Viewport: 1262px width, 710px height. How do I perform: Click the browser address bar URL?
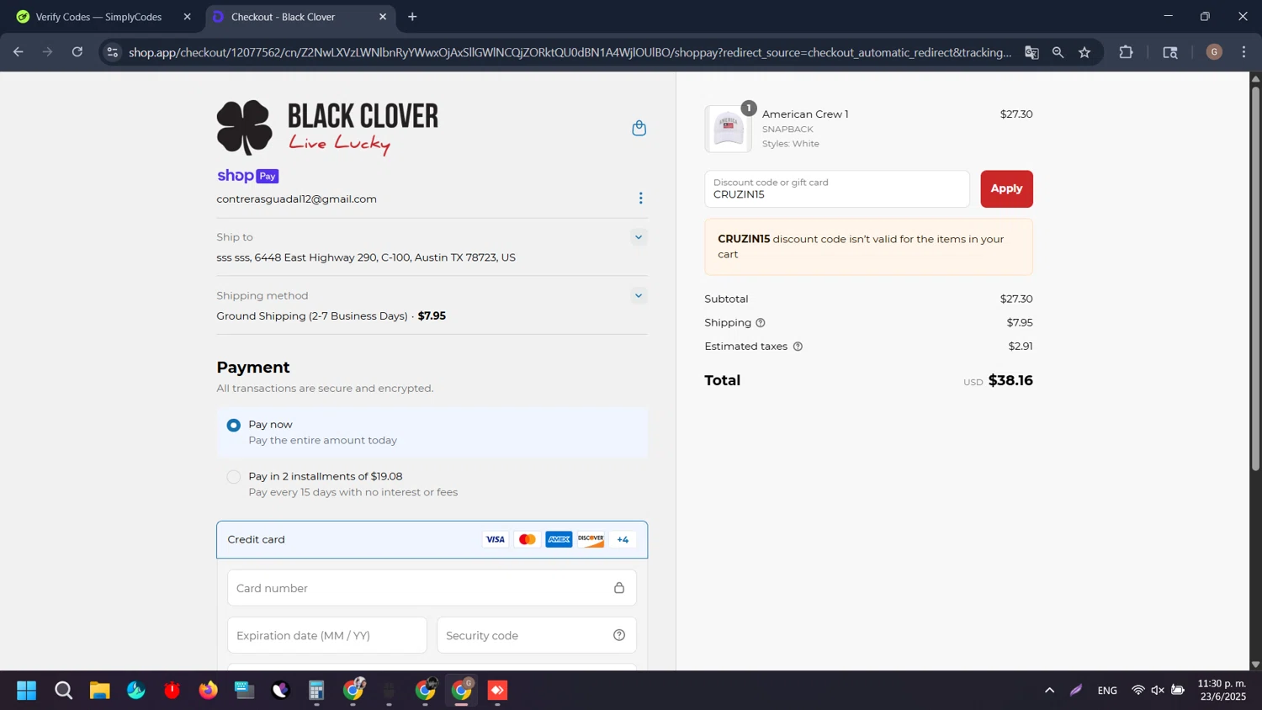point(570,52)
